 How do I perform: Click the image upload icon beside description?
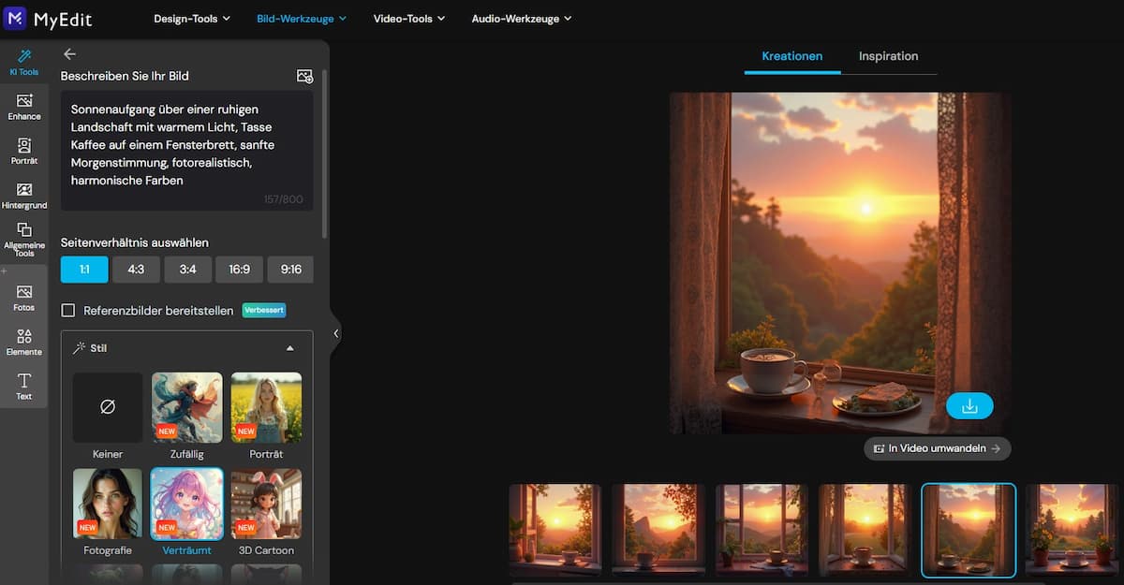pos(304,76)
